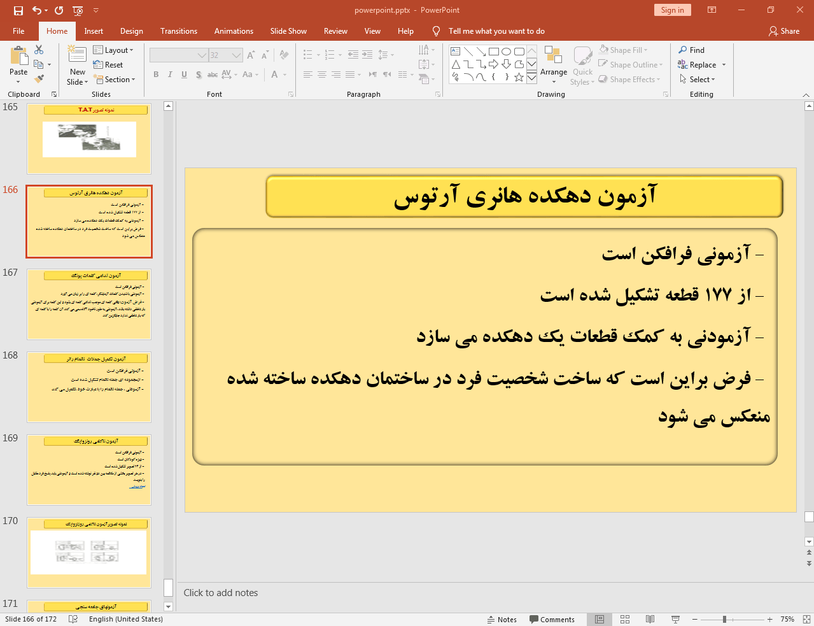Click the Reset slide button
814x626 pixels.
[108, 64]
